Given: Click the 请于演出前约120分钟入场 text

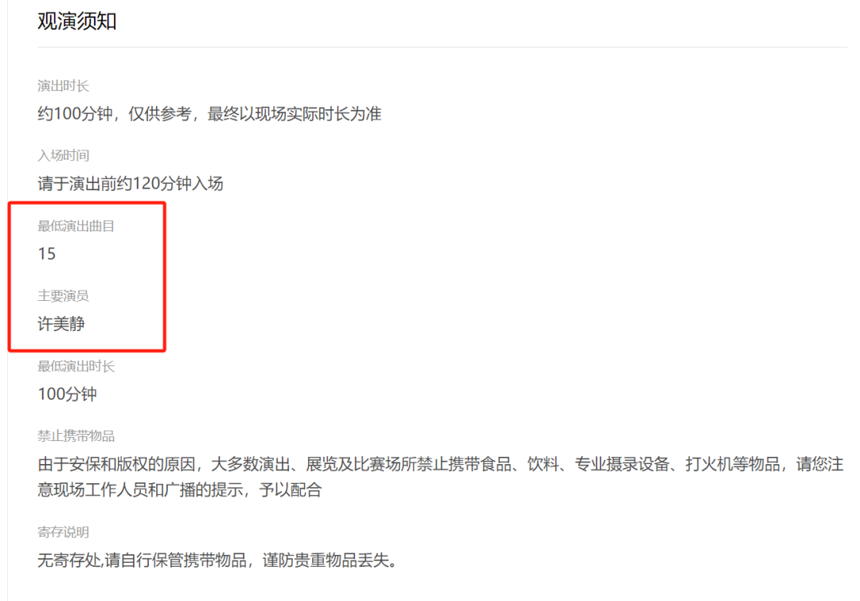Looking at the screenshot, I should pyautogui.click(x=131, y=184).
